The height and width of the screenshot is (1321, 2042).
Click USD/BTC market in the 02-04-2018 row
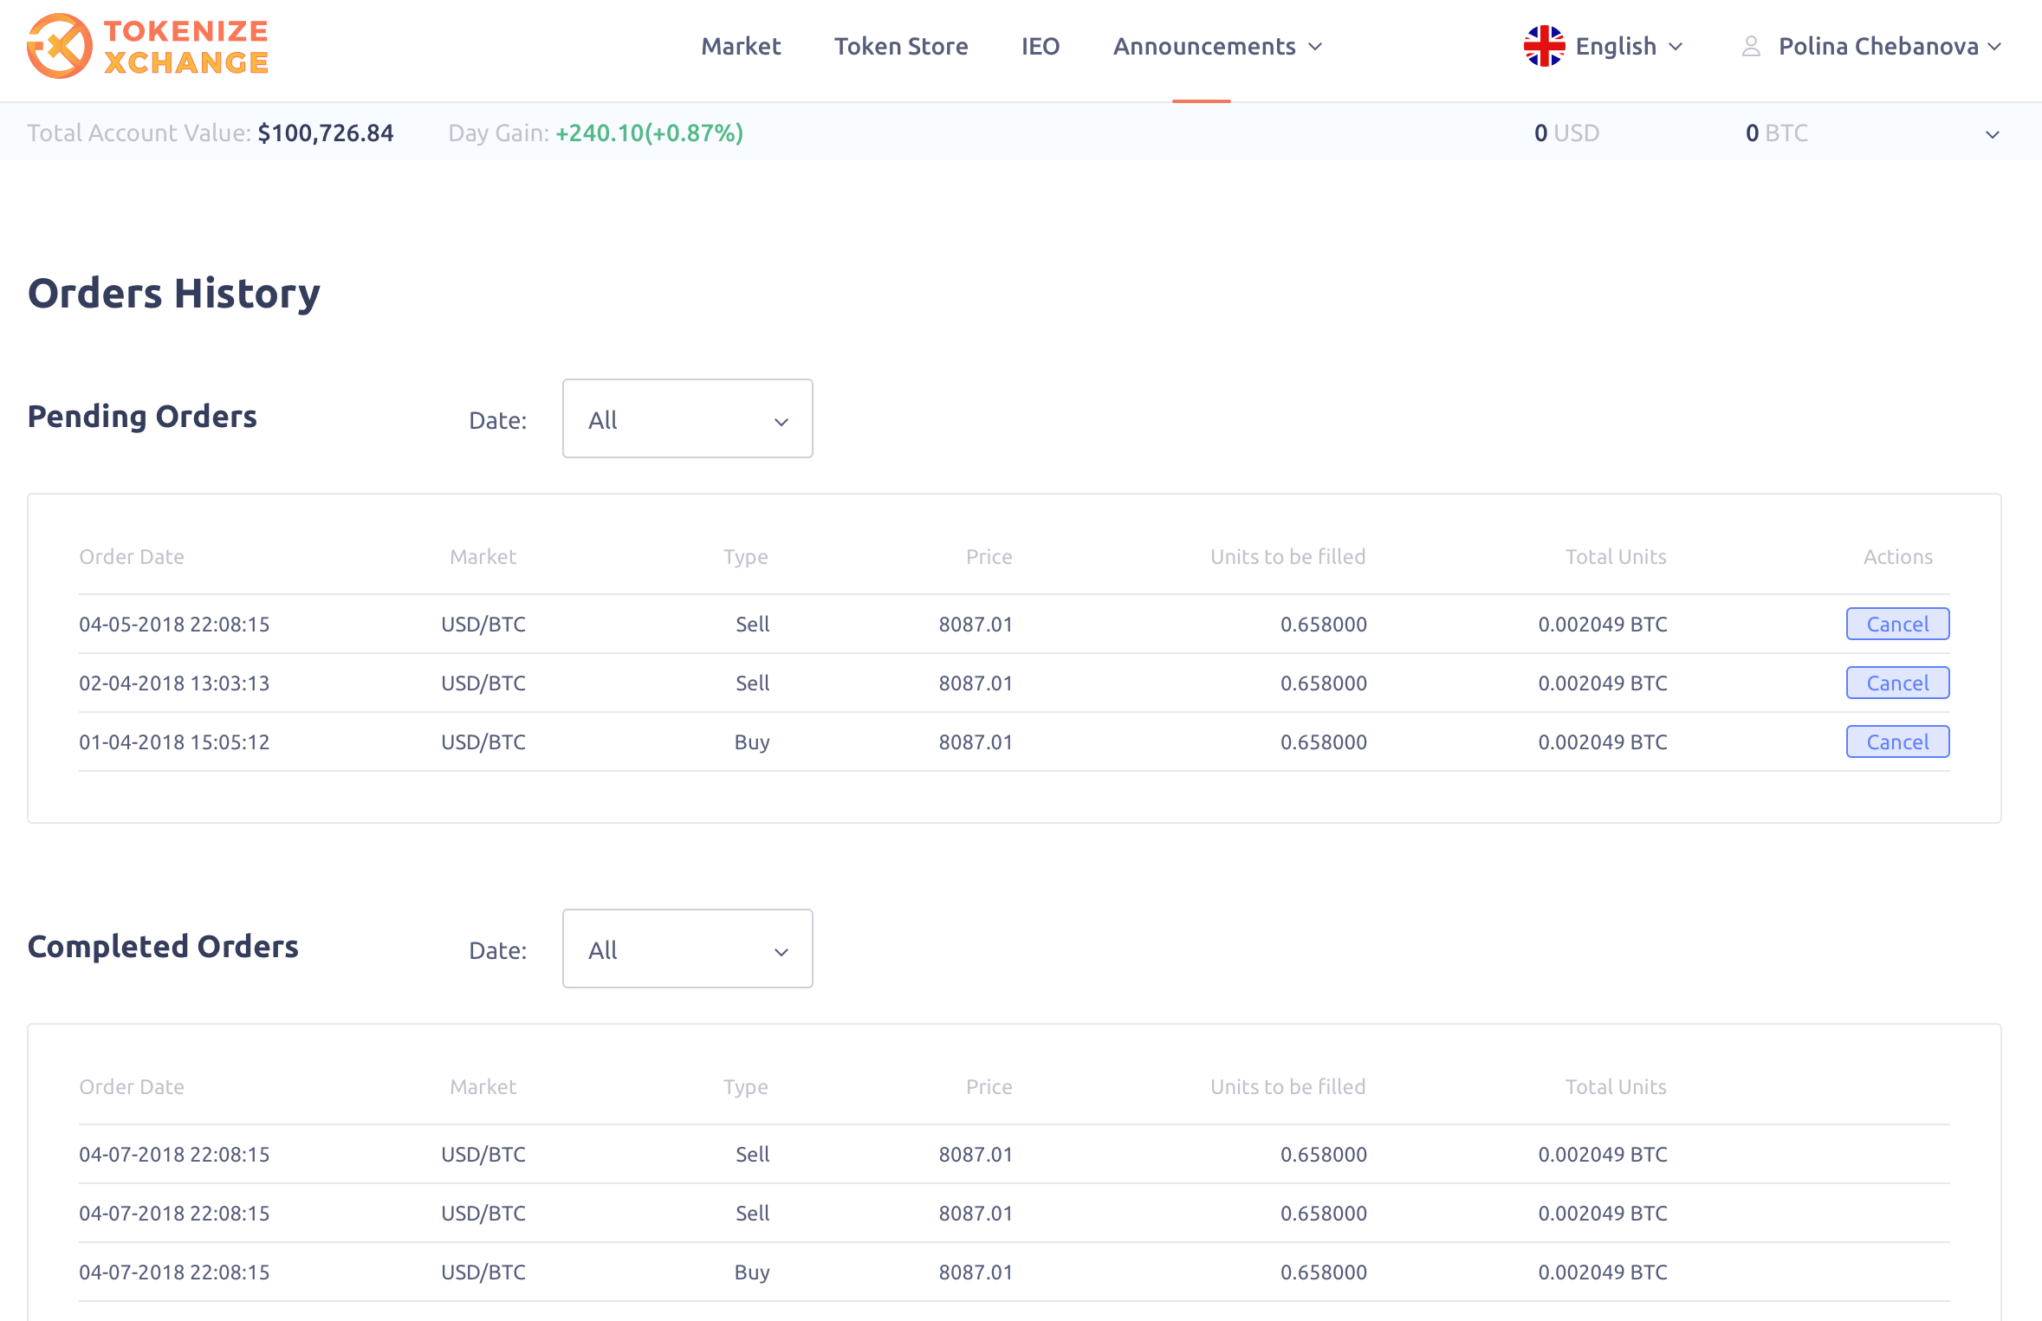coord(483,683)
